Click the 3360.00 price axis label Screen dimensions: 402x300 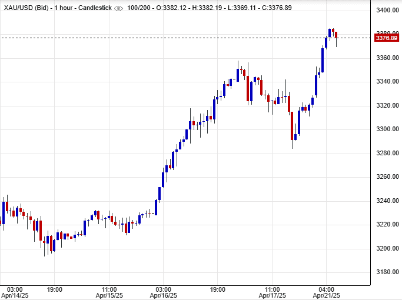pyautogui.click(x=387, y=58)
